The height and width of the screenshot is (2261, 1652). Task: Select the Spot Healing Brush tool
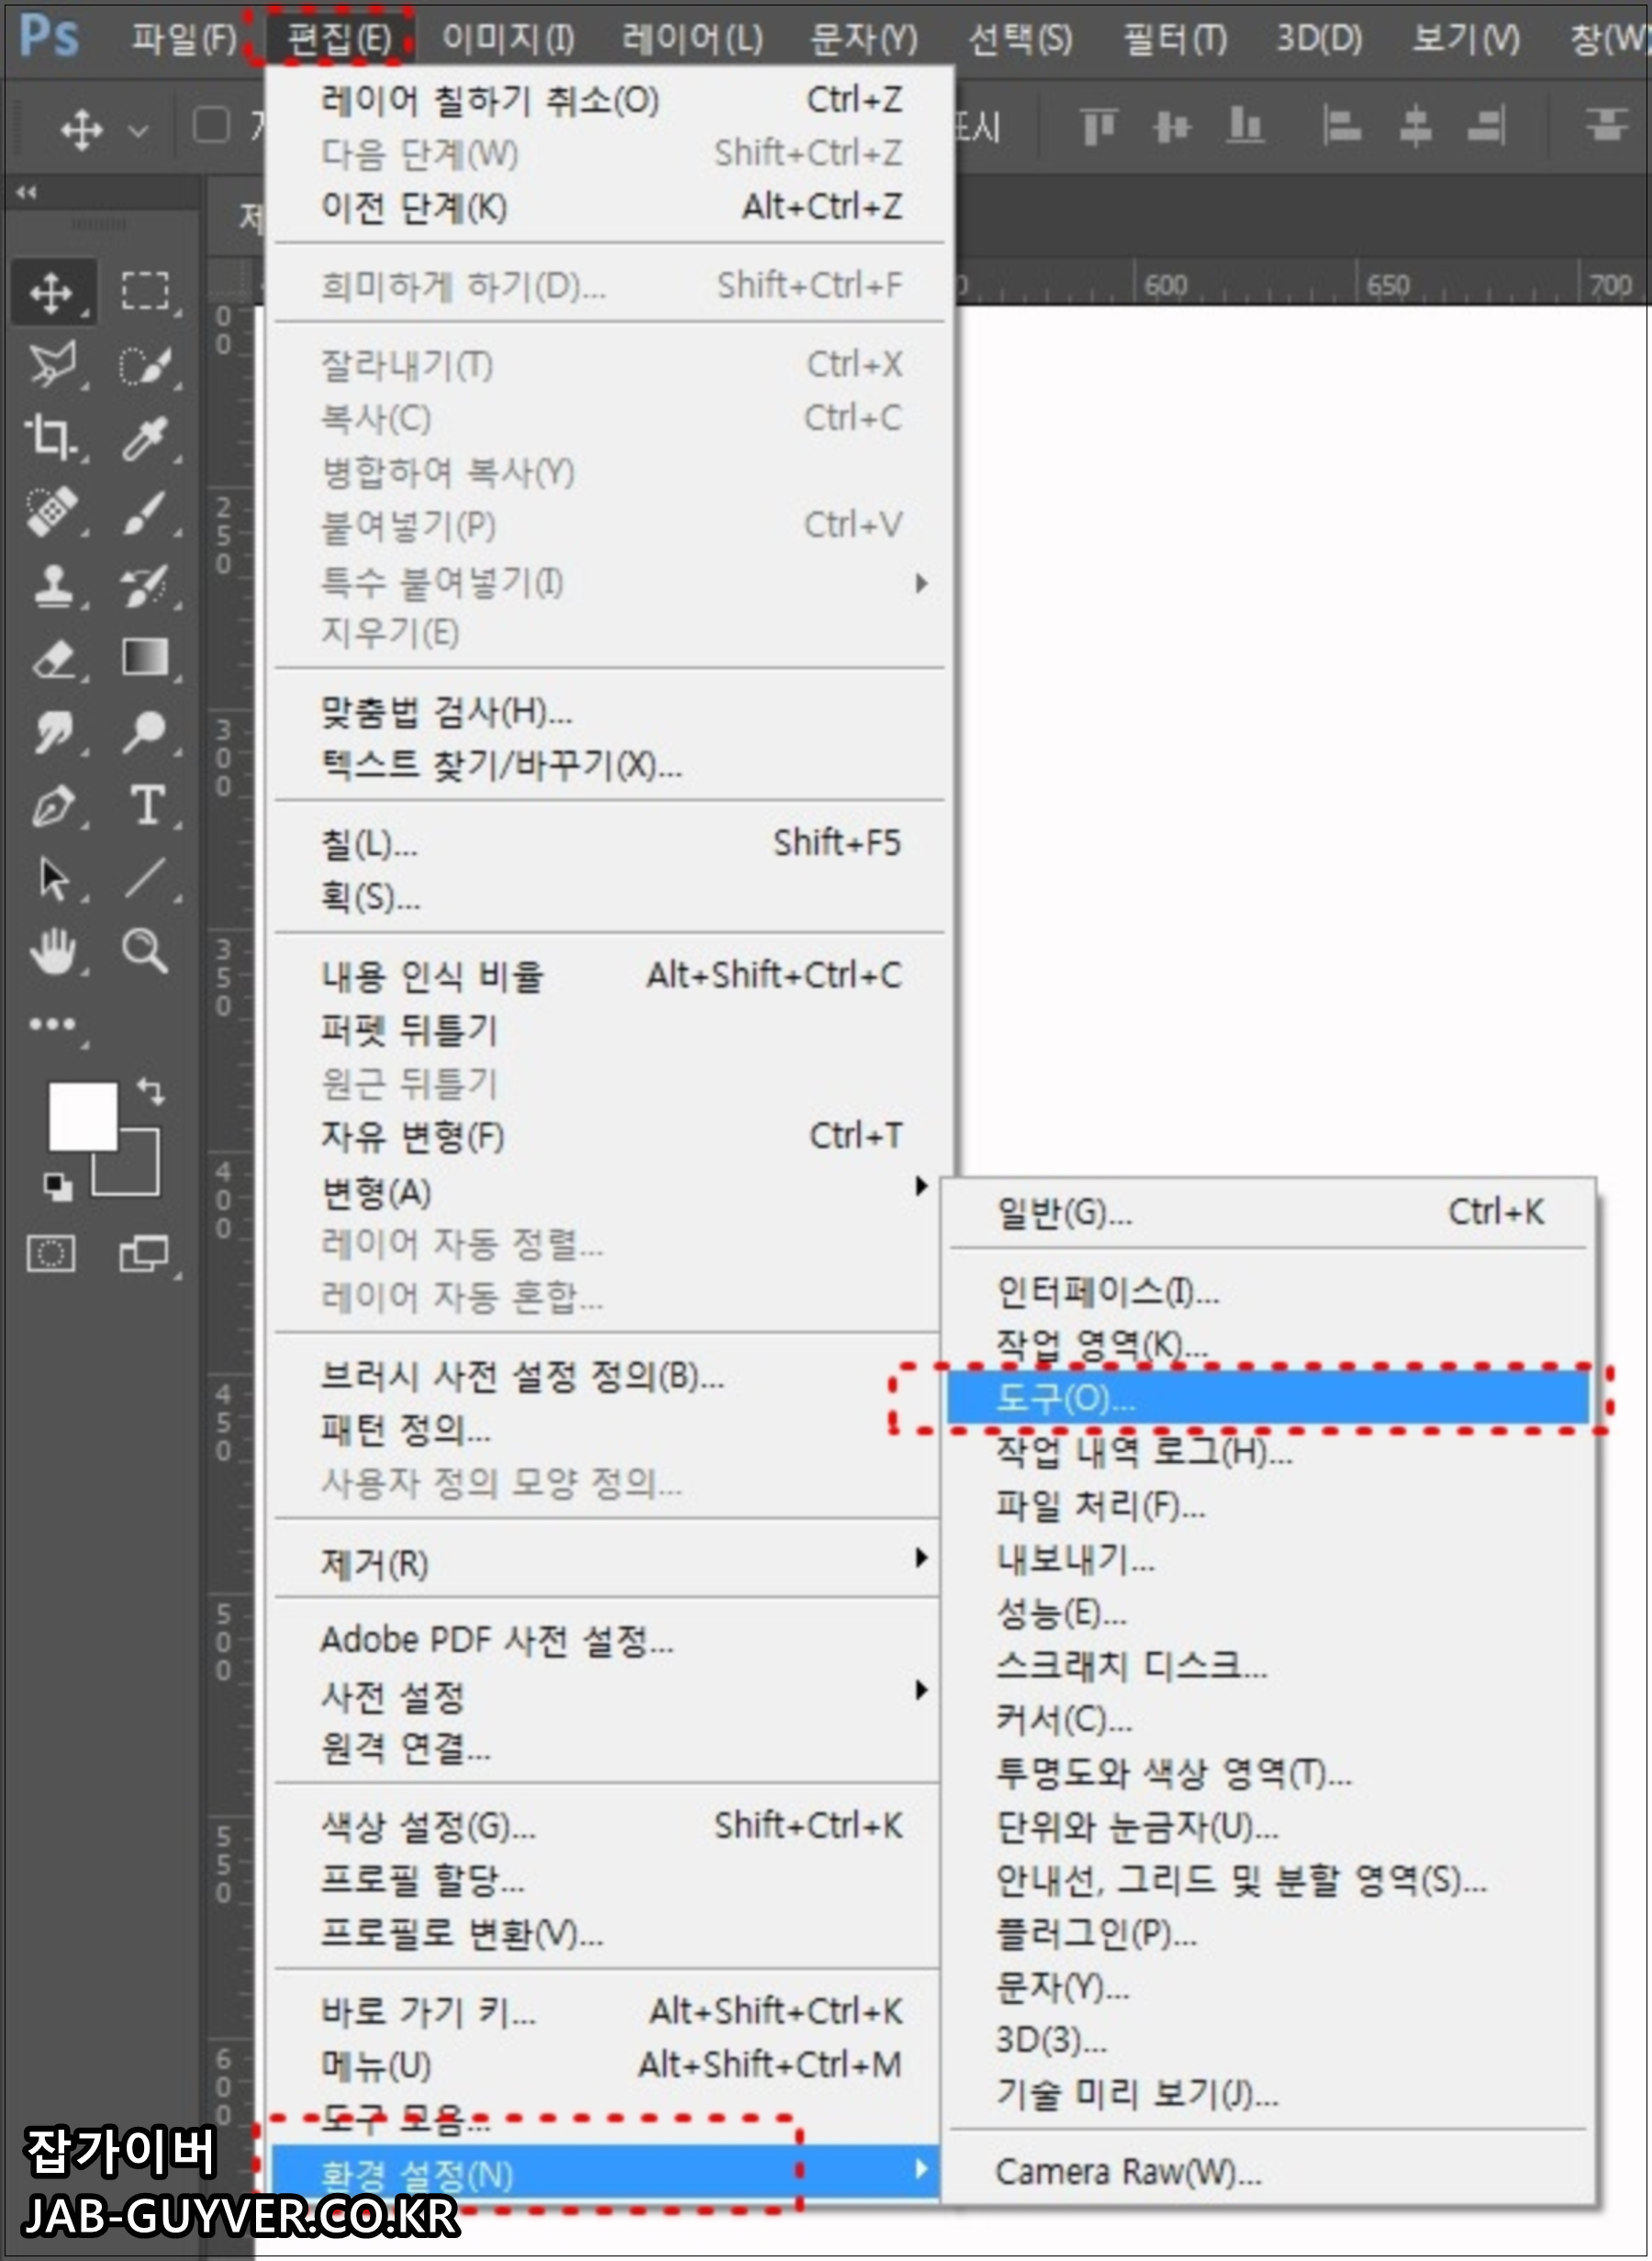point(54,512)
